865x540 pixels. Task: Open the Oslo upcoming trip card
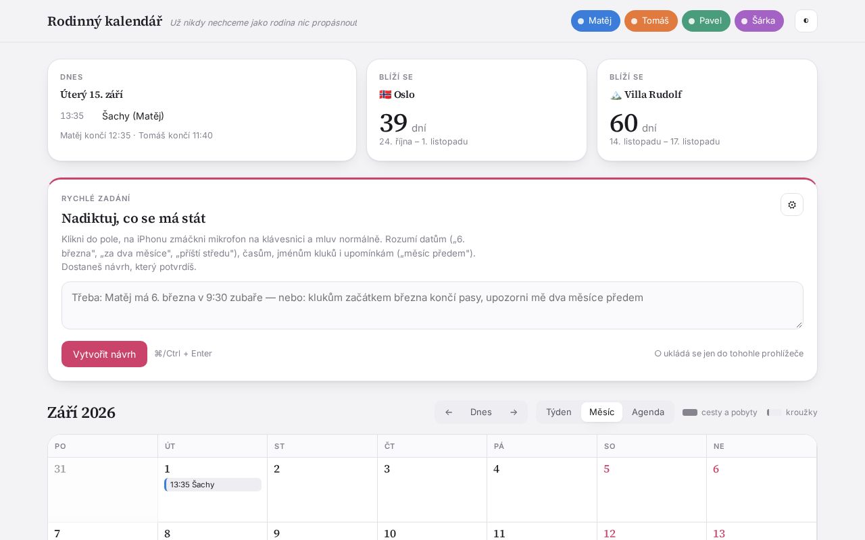pyautogui.click(x=476, y=110)
